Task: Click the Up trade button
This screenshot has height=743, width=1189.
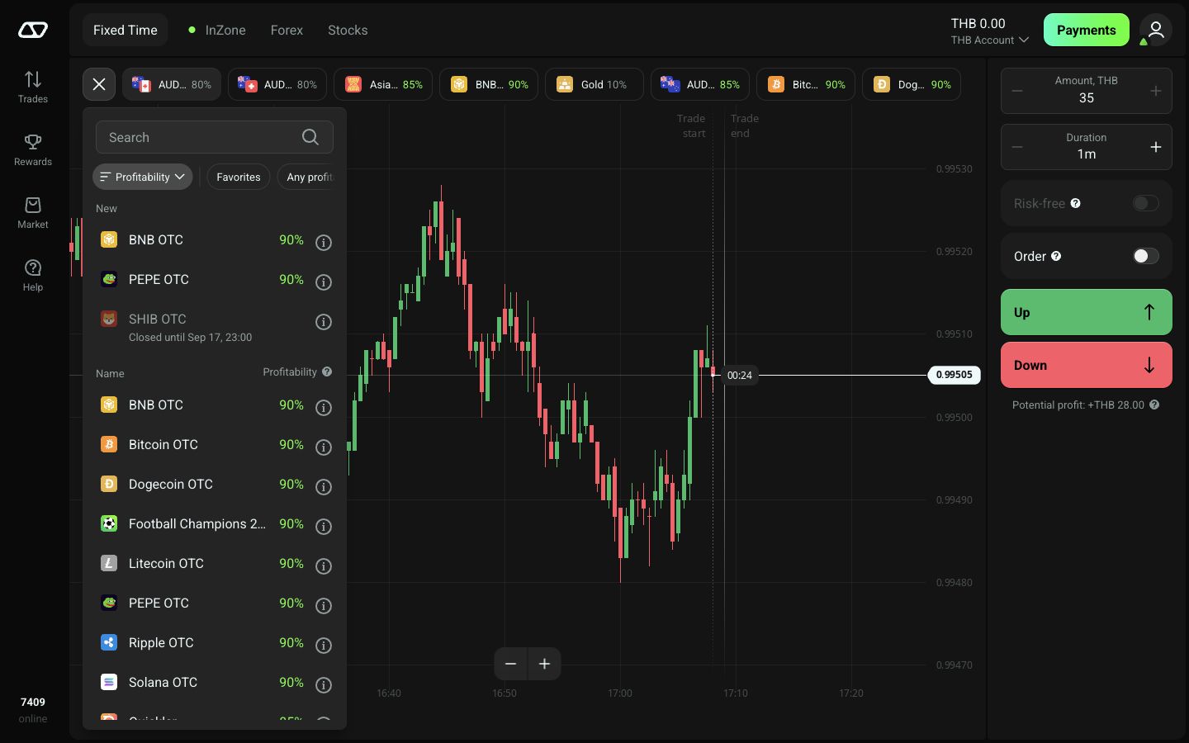Action: (x=1087, y=312)
